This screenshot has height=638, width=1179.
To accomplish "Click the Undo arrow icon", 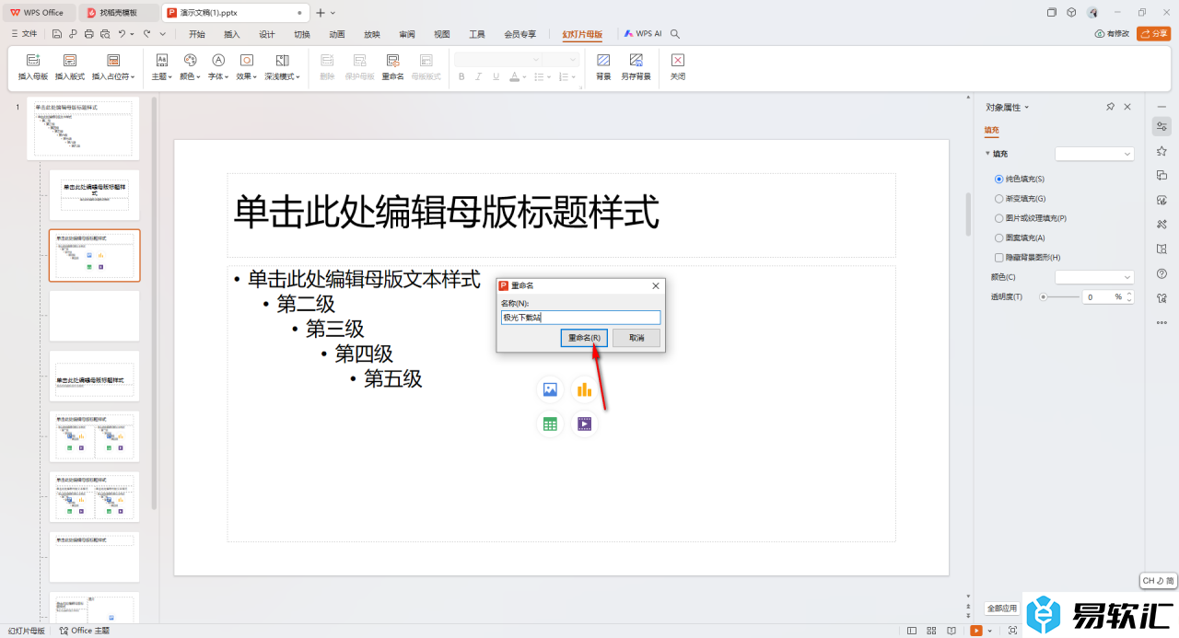I will pyautogui.click(x=122, y=34).
